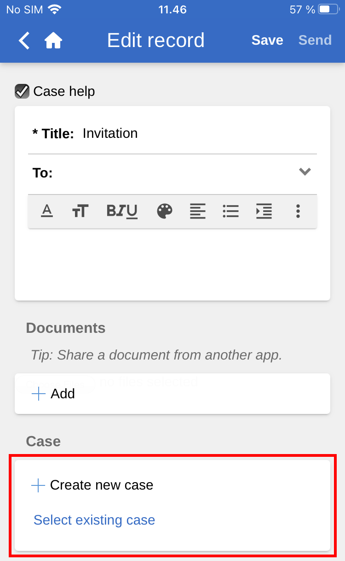Open the text underline color tool
This screenshot has height=561, width=345.
point(47,211)
